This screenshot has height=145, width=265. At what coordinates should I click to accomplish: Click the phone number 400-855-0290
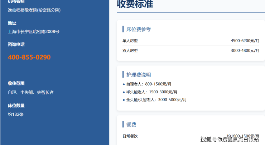click(29, 57)
